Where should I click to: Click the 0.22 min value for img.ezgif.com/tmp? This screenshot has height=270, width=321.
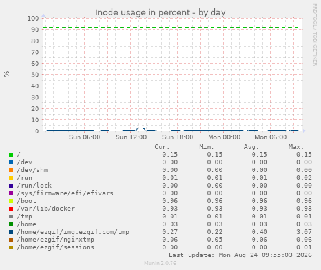click(214, 232)
